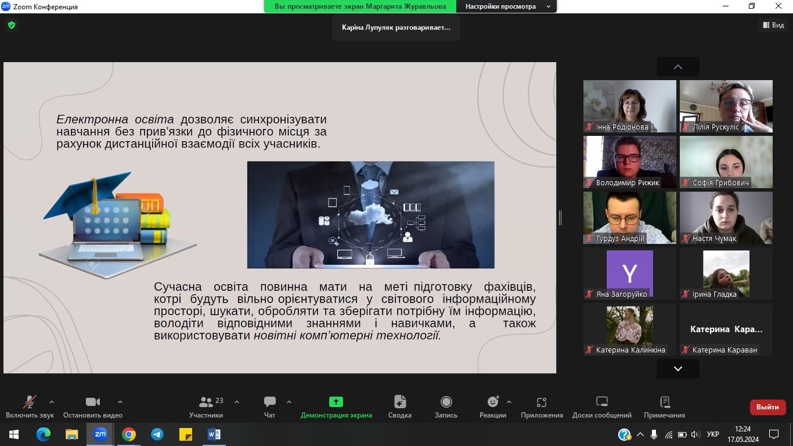Open Wi-Fi network tray icon
This screenshot has height=446, width=793.
coord(669,434)
